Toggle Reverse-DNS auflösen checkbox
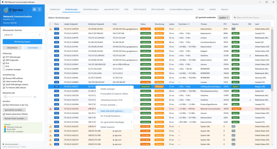 (x=4, y=78)
